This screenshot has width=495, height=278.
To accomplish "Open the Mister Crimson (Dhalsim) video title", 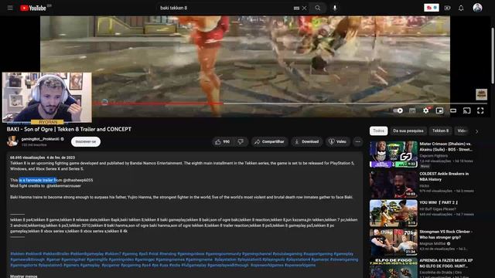I will coord(445,147).
